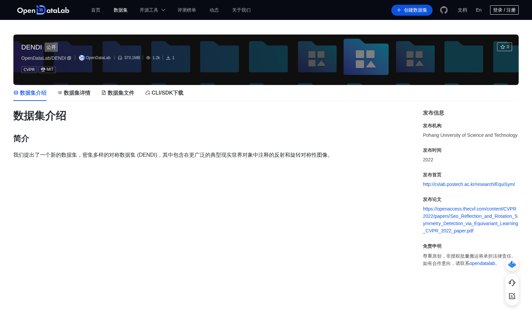Click the 2022 publish year value
Image resolution: width=532 pixels, height=332 pixels.
point(428,160)
